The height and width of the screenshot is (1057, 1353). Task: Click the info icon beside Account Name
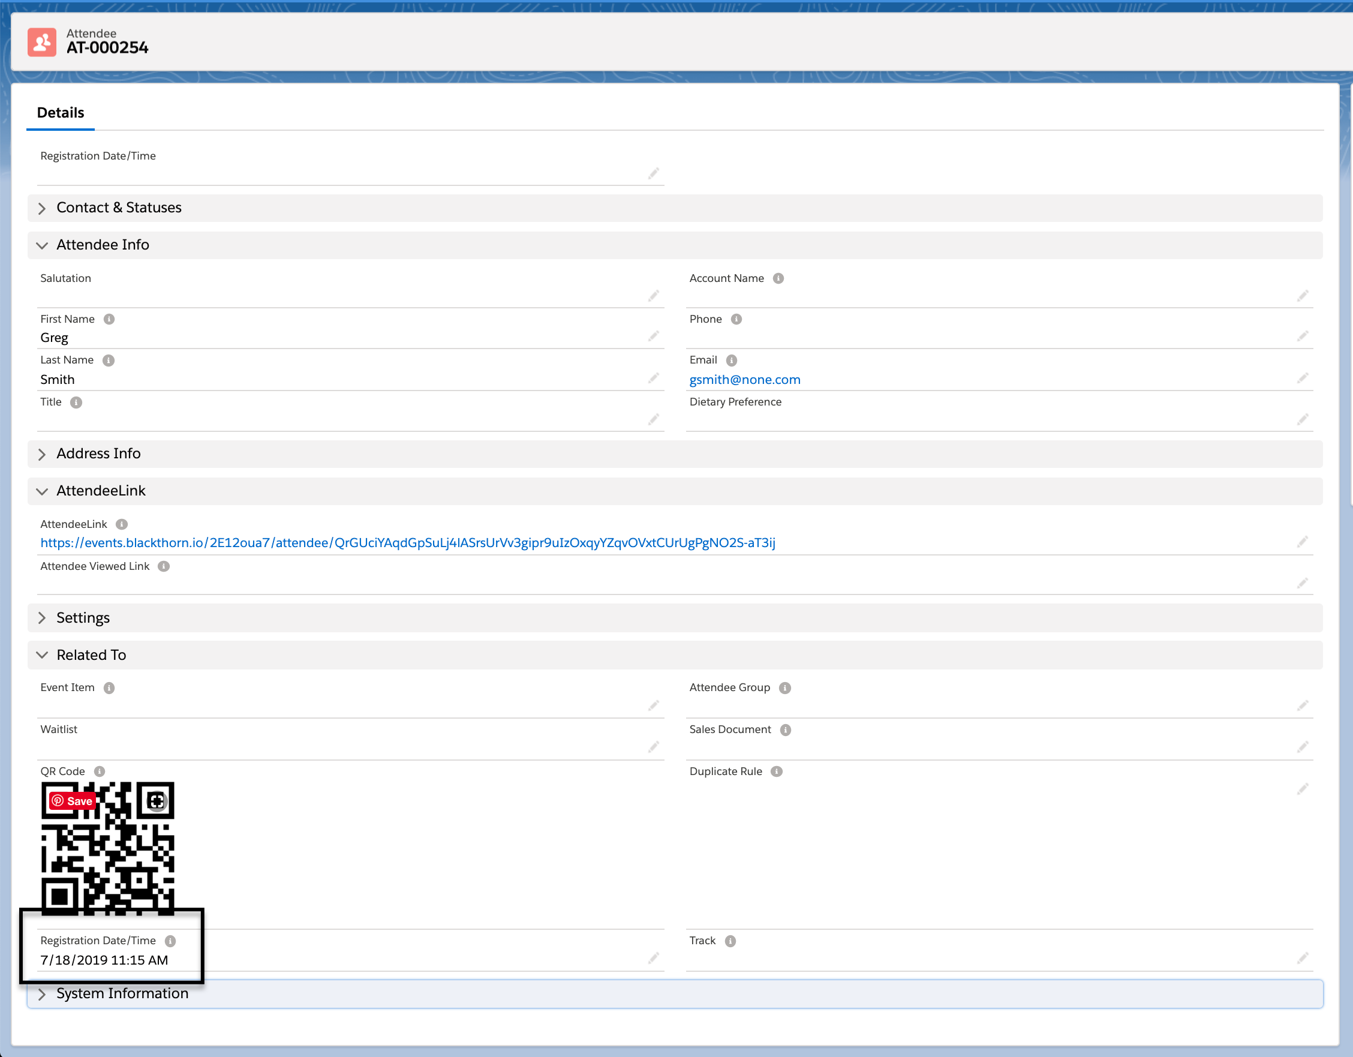coord(778,278)
